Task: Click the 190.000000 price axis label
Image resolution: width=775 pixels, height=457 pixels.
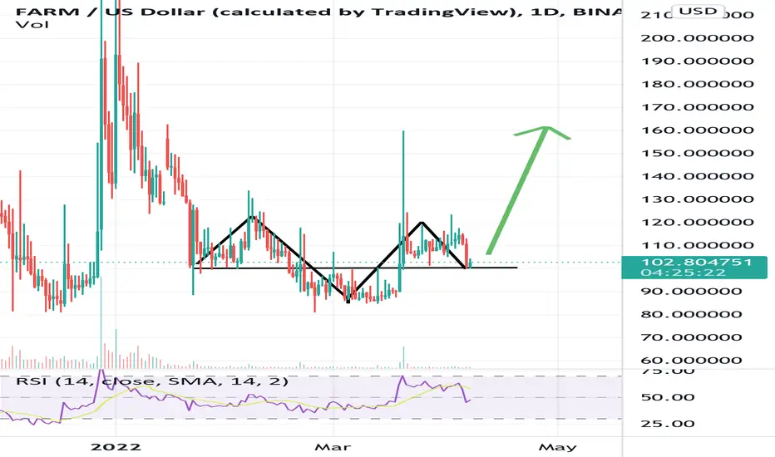Action: pos(698,61)
